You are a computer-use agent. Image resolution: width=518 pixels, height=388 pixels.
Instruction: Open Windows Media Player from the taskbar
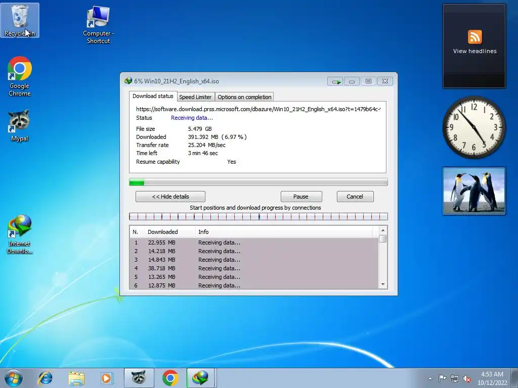click(x=106, y=378)
